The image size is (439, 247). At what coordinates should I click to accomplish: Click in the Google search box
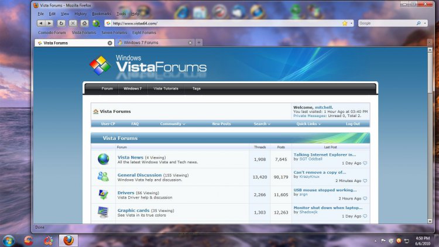[387, 23]
